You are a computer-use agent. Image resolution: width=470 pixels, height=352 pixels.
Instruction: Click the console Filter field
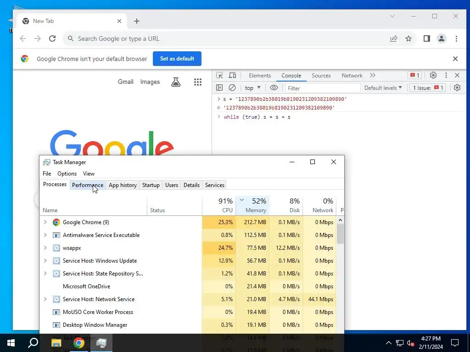(x=322, y=88)
